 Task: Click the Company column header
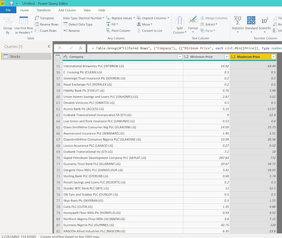122,57
